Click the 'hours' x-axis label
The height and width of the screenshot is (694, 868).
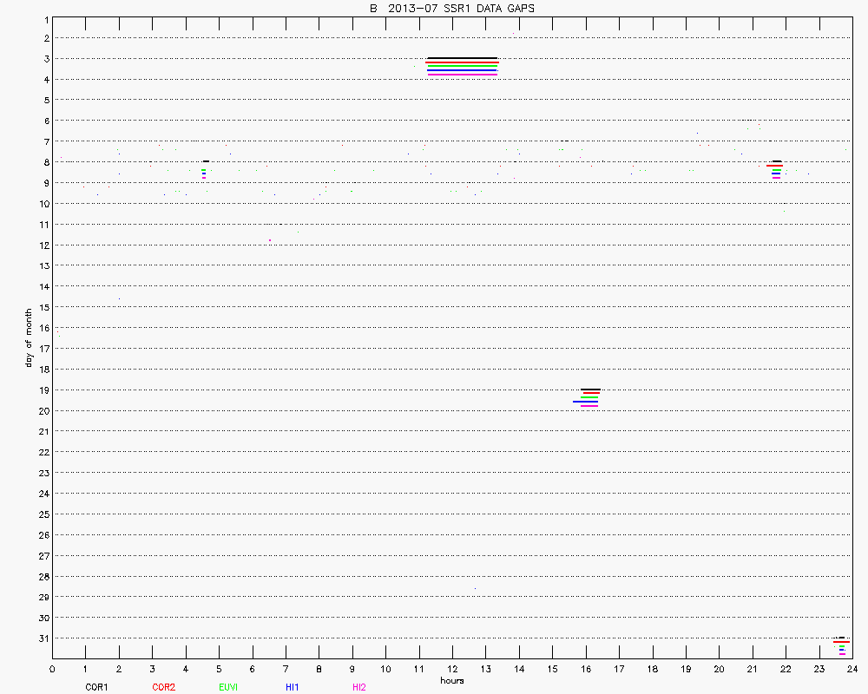click(x=451, y=680)
